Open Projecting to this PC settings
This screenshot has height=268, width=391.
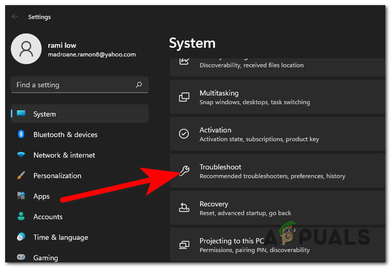click(x=277, y=244)
